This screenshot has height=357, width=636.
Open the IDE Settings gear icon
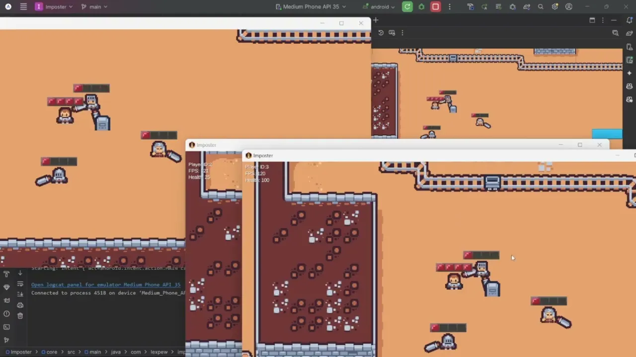tap(555, 7)
